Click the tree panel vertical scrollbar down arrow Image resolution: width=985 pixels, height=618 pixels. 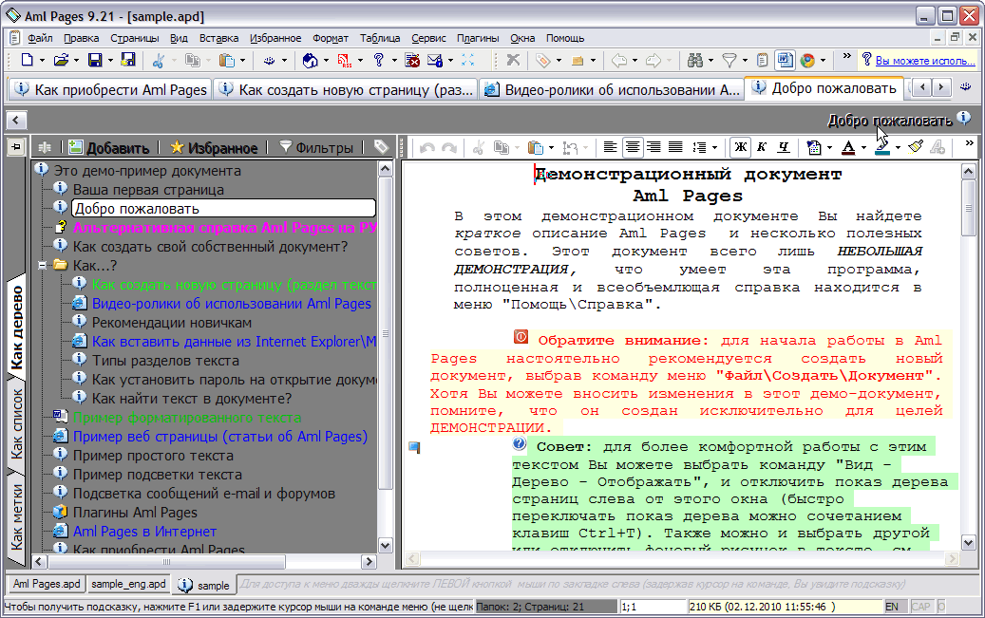coord(385,545)
